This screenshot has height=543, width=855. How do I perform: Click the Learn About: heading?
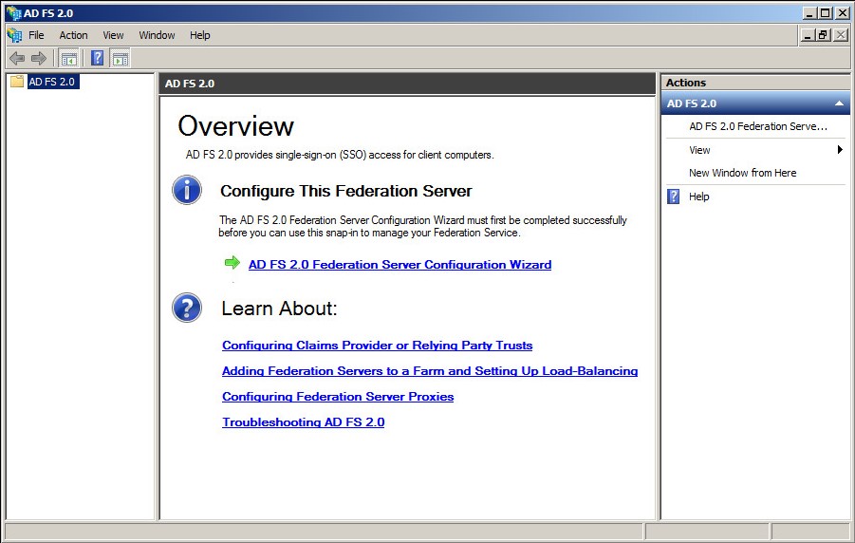pos(279,309)
